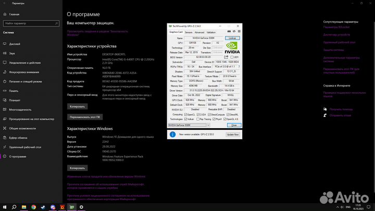Open Windows Start menu
The height and width of the screenshot is (211, 375).
click(5, 207)
